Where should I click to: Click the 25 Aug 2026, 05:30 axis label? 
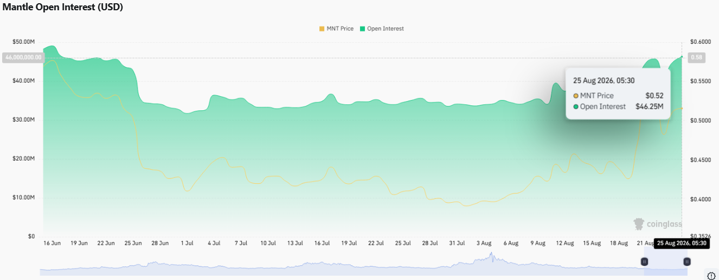[x=682, y=244]
